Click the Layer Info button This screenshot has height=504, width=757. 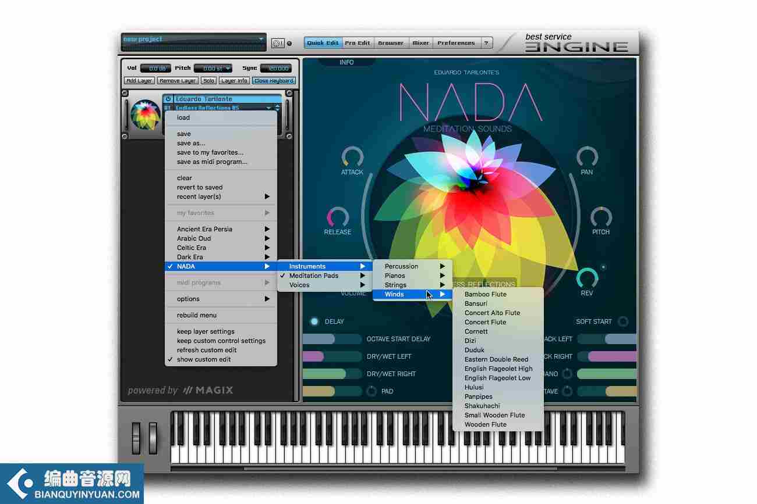234,81
